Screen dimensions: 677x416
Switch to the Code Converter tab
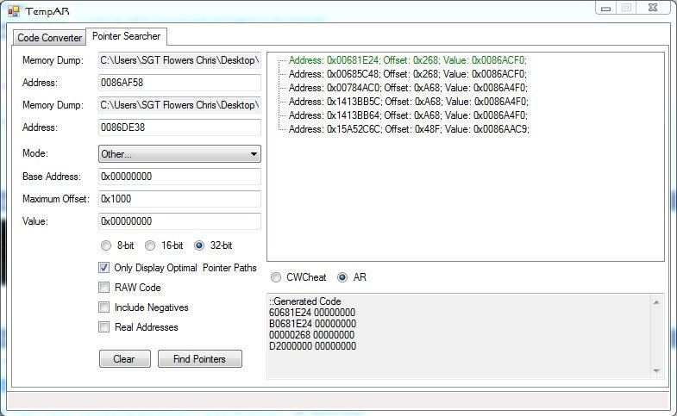pos(49,38)
